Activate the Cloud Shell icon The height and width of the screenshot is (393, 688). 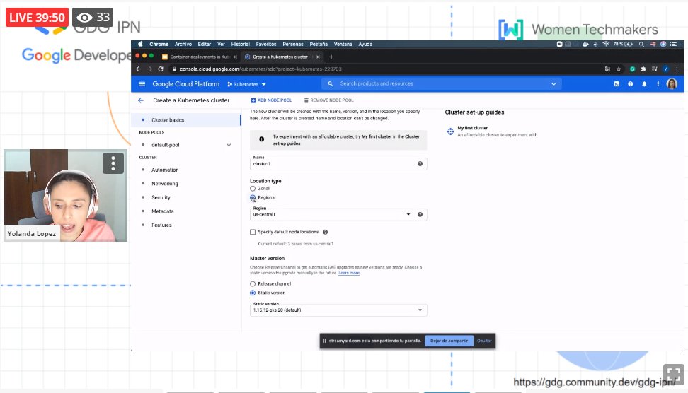pyautogui.click(x=617, y=83)
